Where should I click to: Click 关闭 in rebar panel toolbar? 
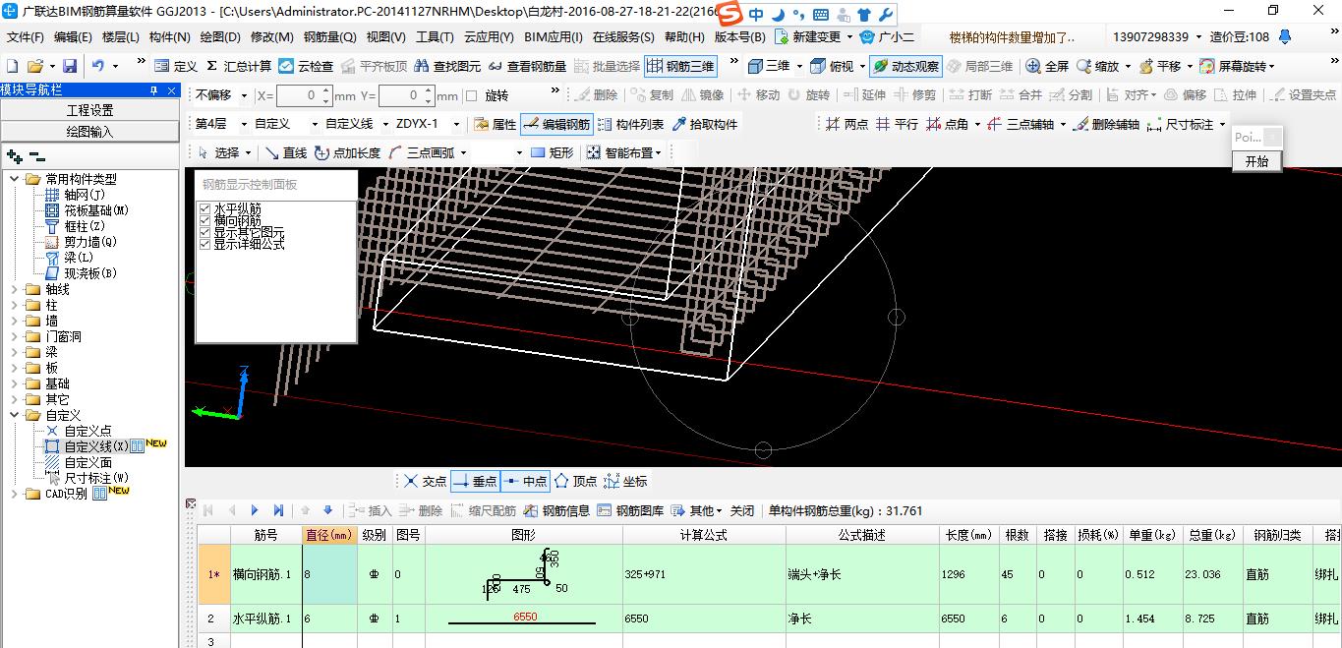pyautogui.click(x=742, y=510)
